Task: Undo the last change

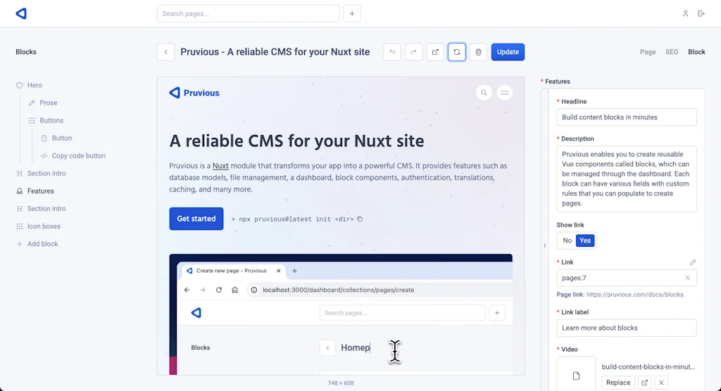Action: pos(391,52)
